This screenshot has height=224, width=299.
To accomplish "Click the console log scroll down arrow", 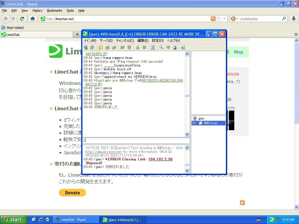I will coord(187,171).
